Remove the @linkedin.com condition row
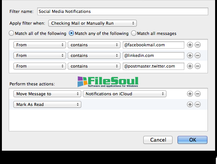The height and width of the screenshot is (164, 217). point(198,55)
